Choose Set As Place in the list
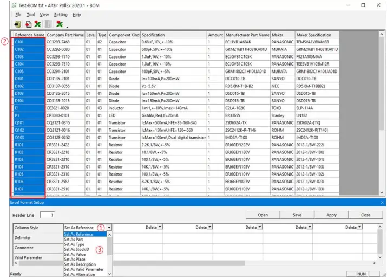The width and height of the screenshot is (387, 278). (85, 259)
